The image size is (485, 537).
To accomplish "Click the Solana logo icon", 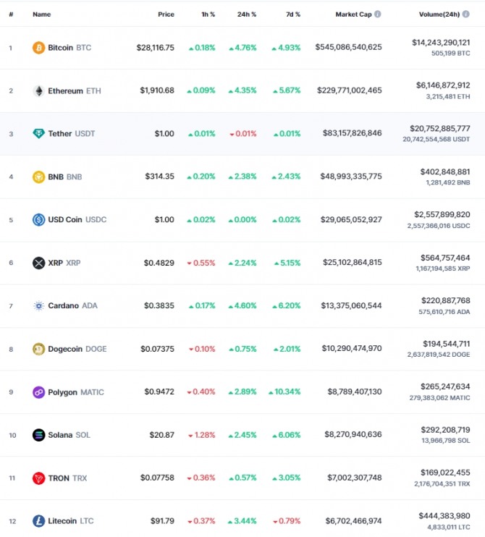I will (38, 435).
